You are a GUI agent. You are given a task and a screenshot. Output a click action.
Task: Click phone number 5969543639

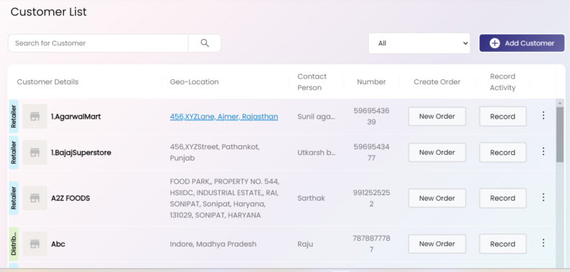click(x=371, y=116)
